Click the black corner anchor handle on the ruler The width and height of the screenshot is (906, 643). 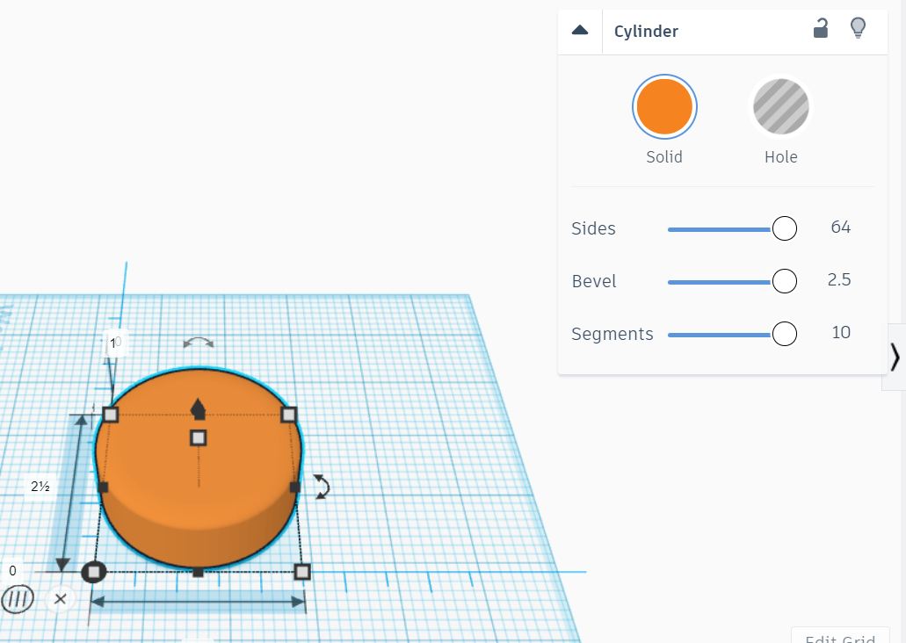tap(94, 572)
